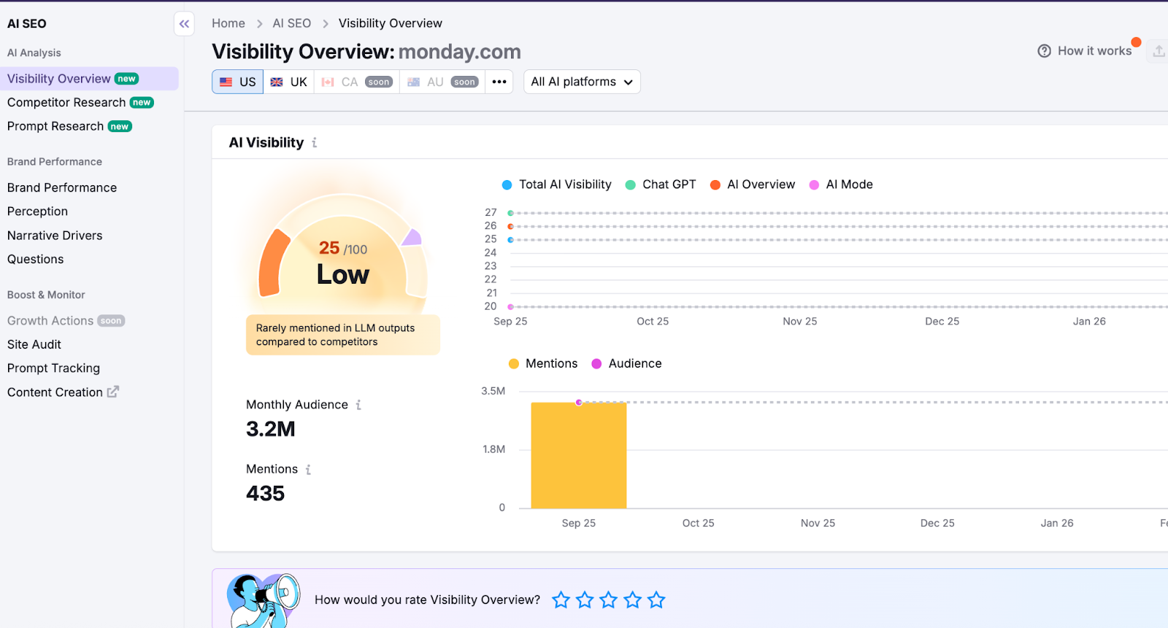Viewport: 1168px width, 628px height.
Task: Open Competitor Research in sidebar
Action: [66, 103]
